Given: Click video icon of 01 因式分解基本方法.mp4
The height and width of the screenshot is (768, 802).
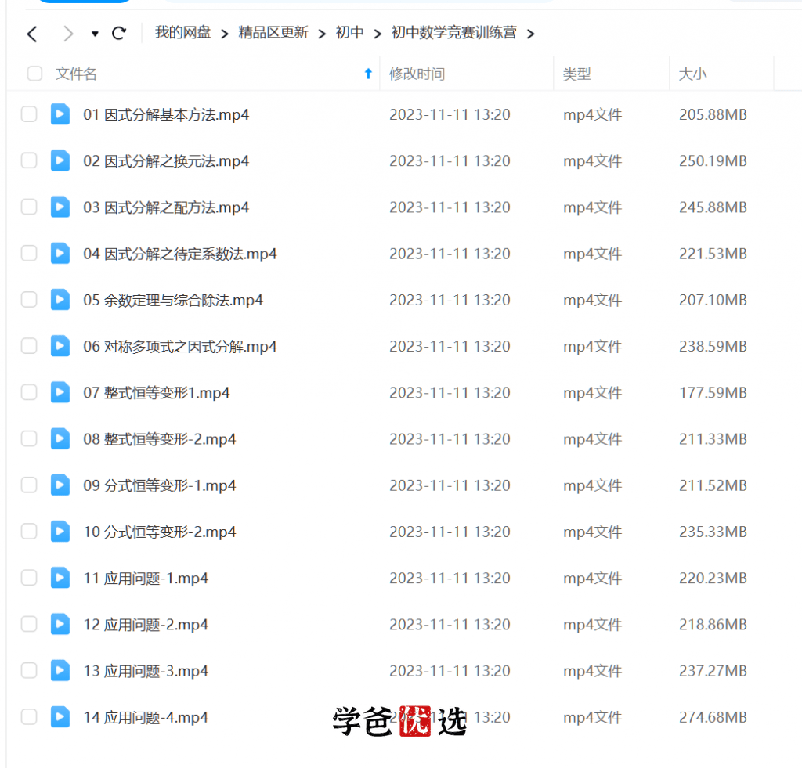Looking at the screenshot, I should coord(60,114).
